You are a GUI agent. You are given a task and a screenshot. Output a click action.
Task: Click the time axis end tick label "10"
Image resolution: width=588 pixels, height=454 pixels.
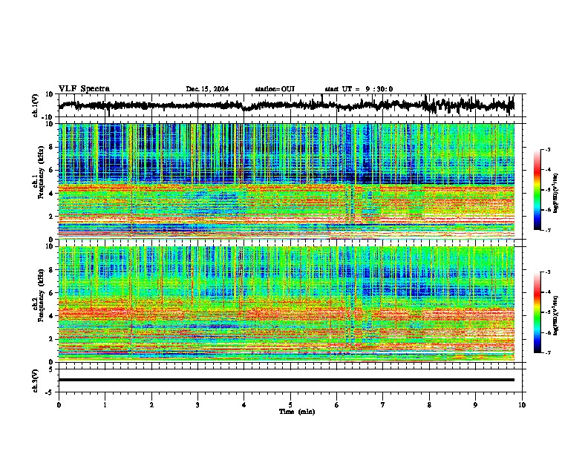click(522, 405)
